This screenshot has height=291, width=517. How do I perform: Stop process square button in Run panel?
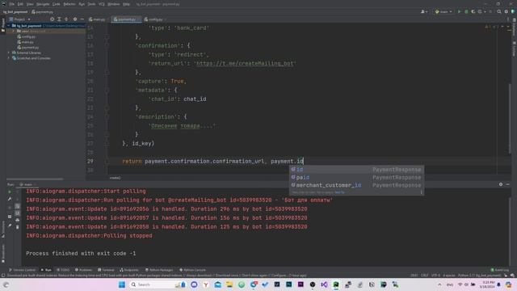[x=10, y=217]
